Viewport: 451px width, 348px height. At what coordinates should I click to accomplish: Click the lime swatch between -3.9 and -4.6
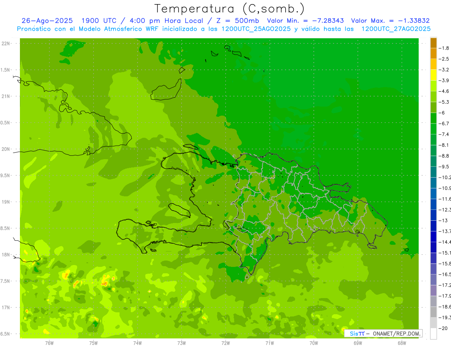[x=433, y=86]
